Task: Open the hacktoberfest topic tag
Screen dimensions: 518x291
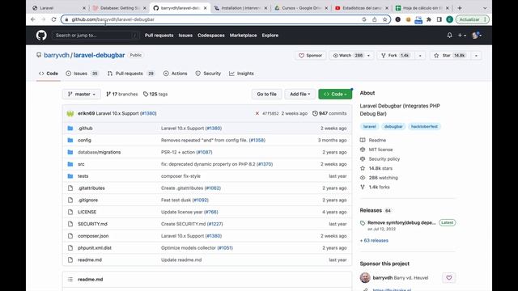Action: point(424,126)
